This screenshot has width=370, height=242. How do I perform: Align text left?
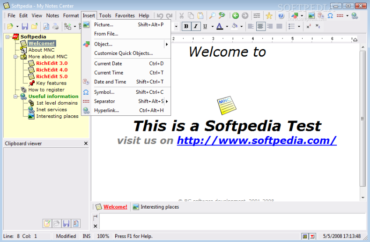[x=251, y=26]
